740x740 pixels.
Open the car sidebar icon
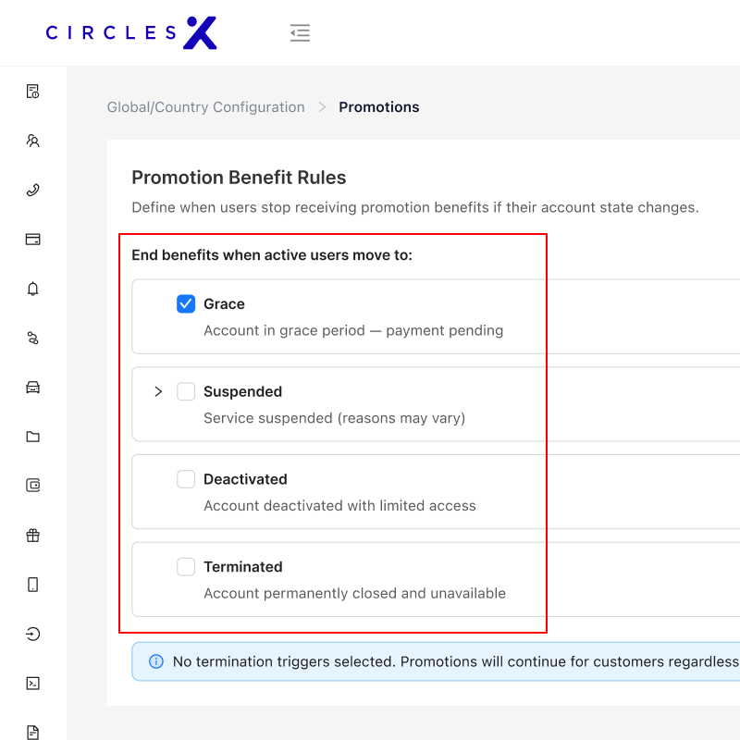[32, 388]
